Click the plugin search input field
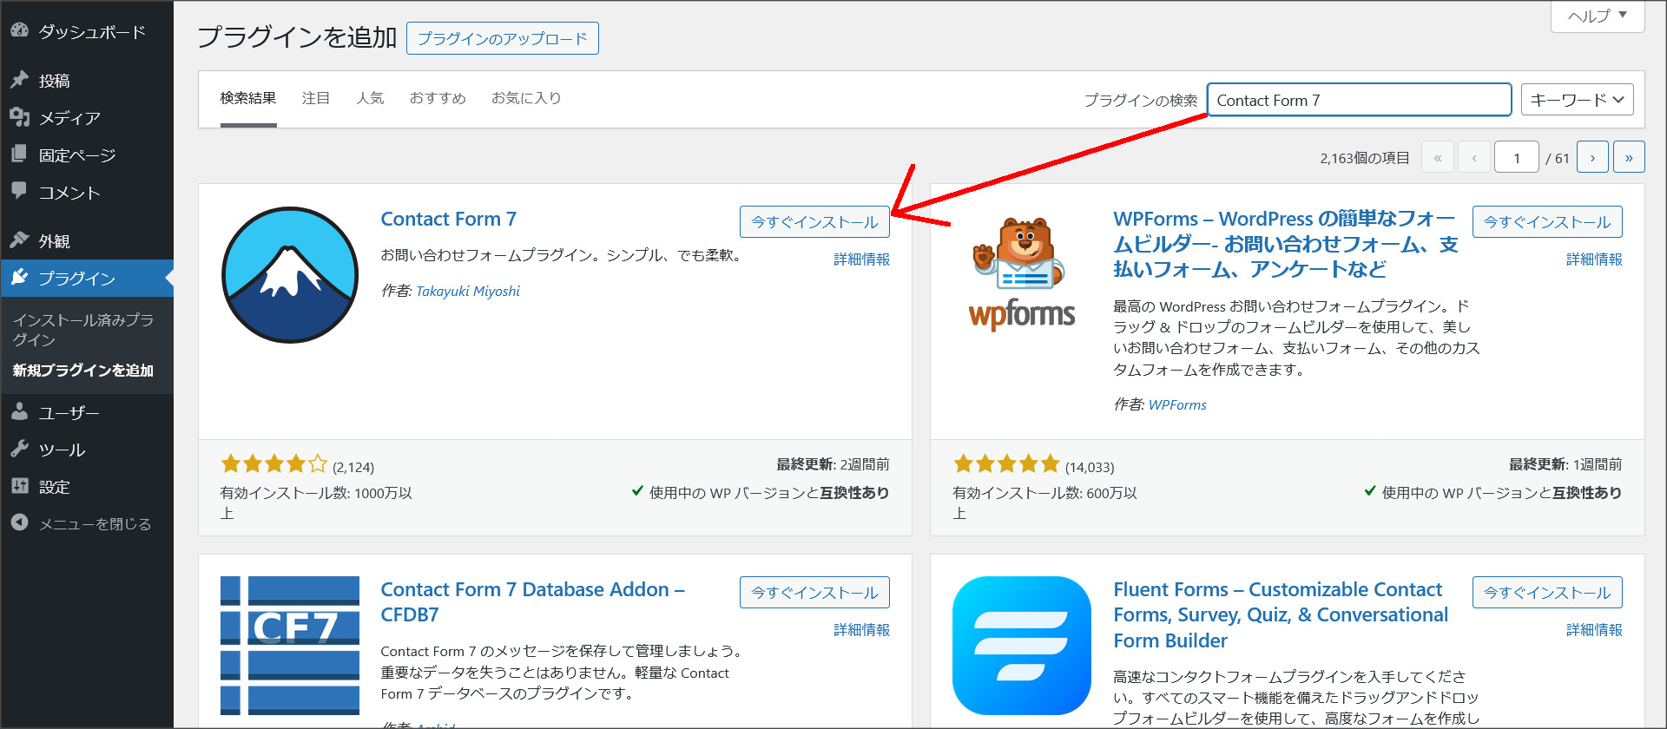The image size is (1667, 729). pyautogui.click(x=1358, y=100)
